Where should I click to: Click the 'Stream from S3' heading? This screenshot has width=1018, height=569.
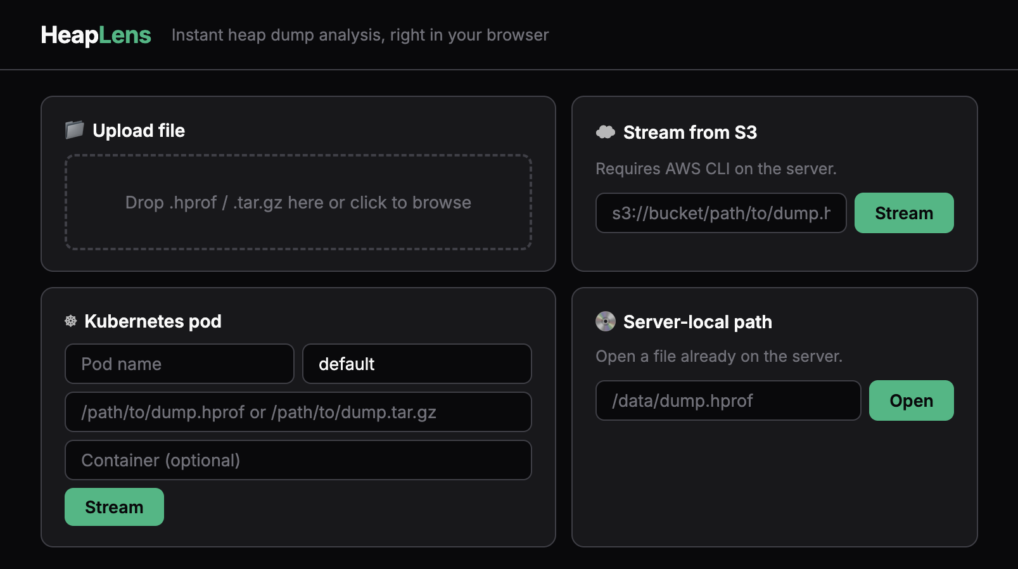pos(690,132)
